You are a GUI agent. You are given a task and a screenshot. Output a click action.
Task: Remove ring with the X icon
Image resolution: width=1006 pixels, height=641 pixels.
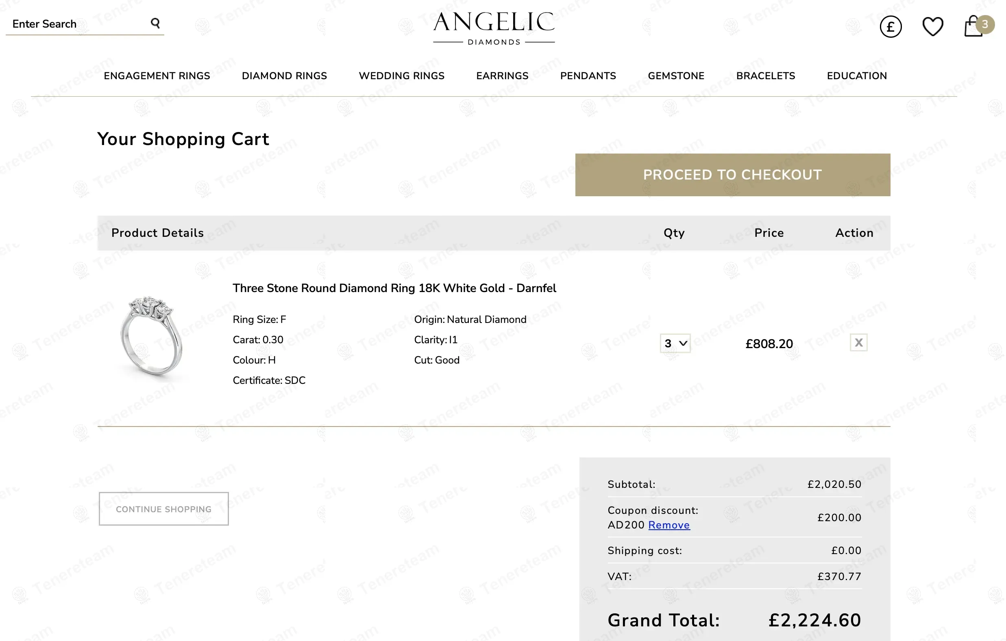(x=858, y=342)
